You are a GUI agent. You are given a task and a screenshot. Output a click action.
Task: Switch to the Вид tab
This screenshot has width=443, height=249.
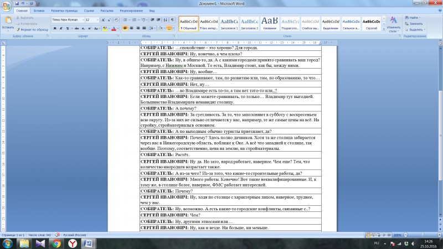click(152, 11)
